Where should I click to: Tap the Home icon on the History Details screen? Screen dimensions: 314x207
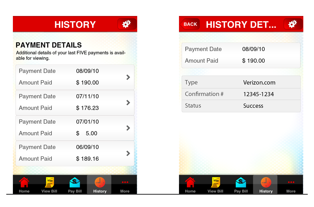pos(190,183)
